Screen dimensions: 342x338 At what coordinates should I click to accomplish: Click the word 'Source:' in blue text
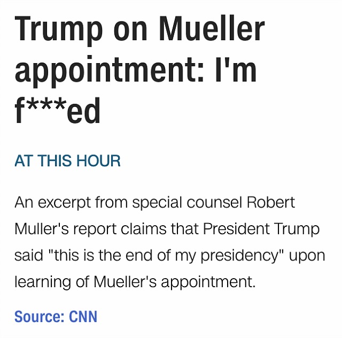coord(39,317)
